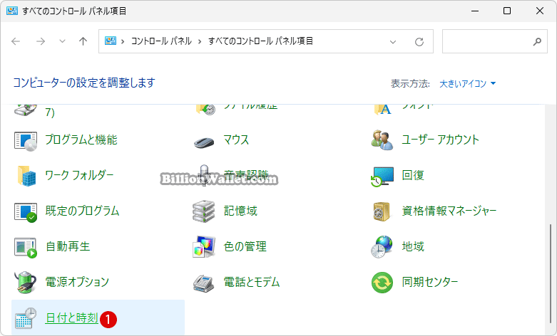Open the recent locations chevron
This screenshot has width=557, height=336.
[62, 41]
